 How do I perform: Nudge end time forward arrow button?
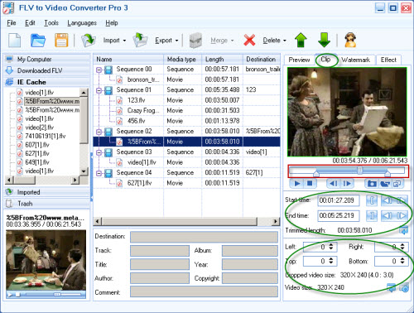pyautogui.click(x=402, y=216)
